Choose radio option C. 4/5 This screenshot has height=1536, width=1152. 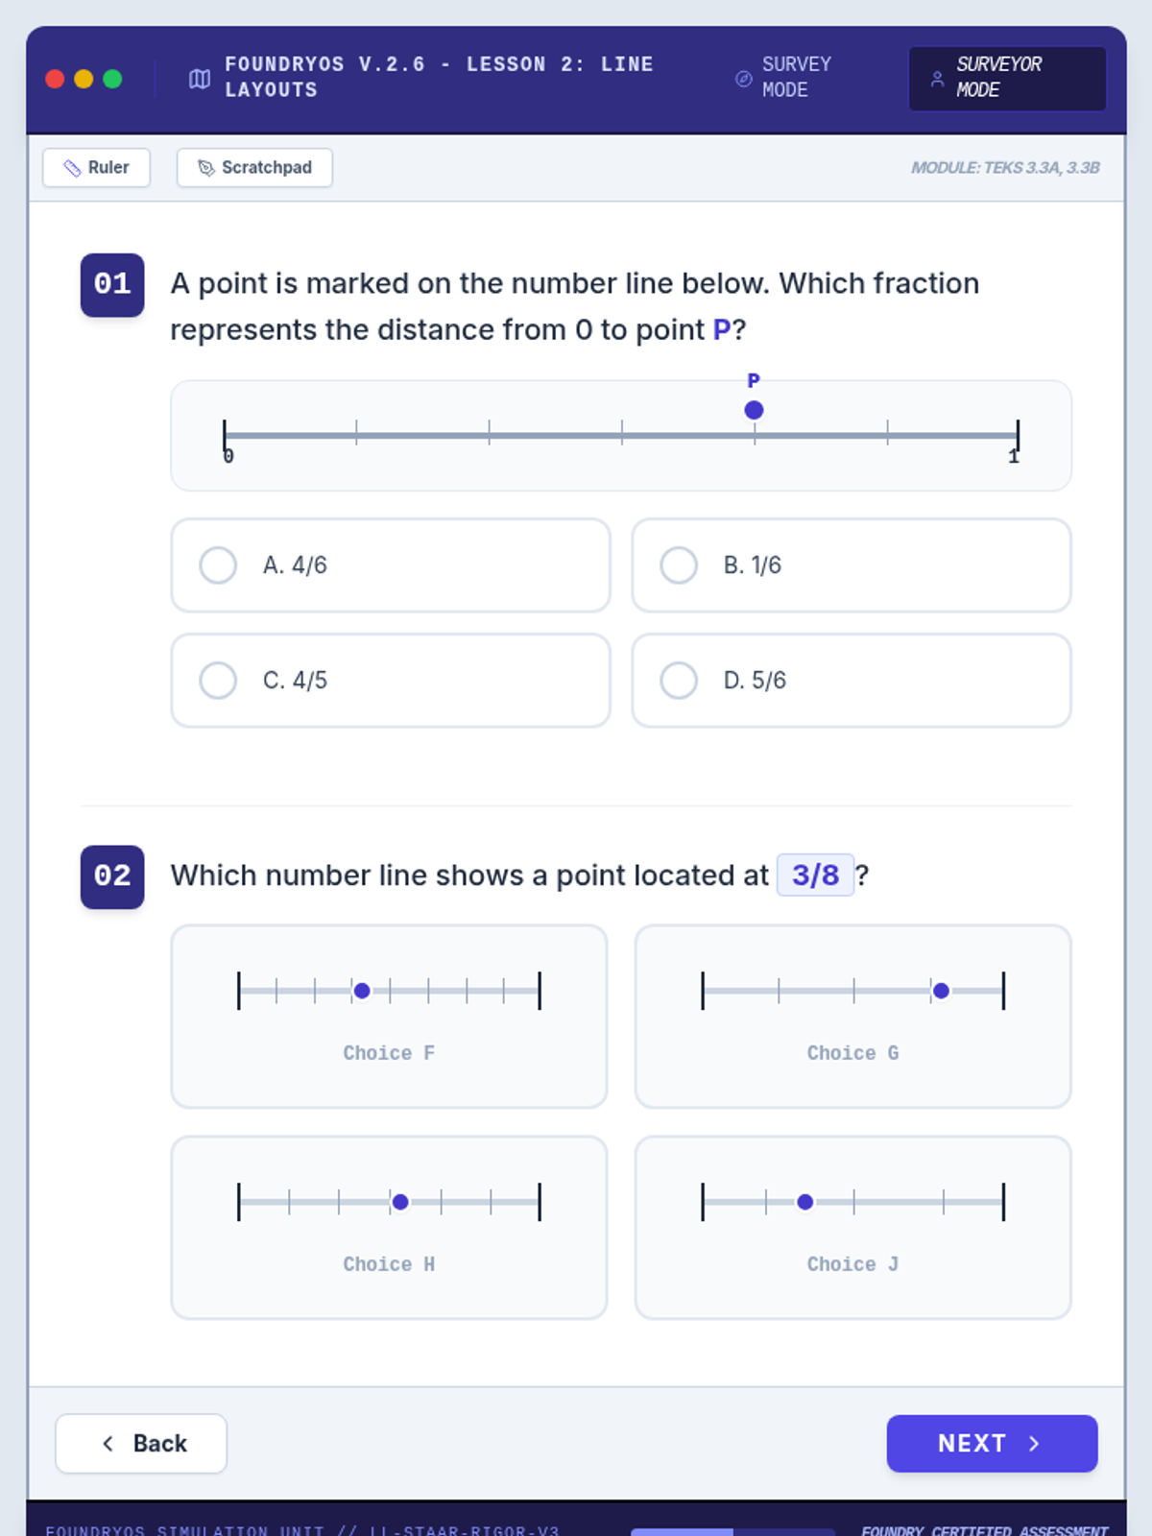coord(218,681)
